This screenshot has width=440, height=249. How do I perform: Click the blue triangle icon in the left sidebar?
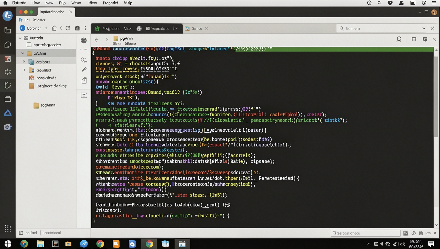pos(8,113)
